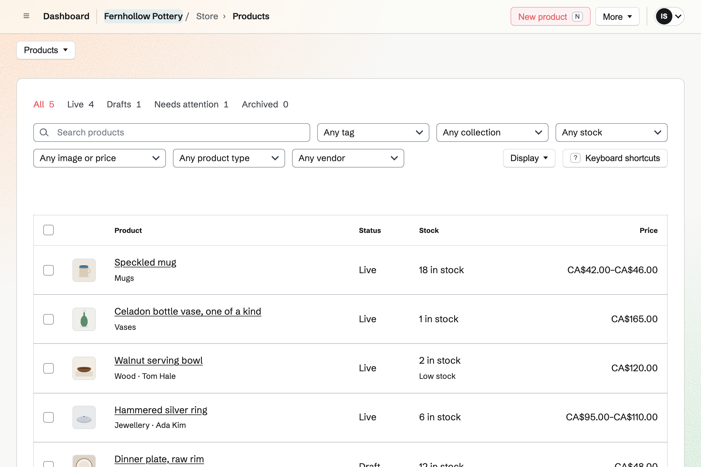Screen dimensions: 701x467
Task: Expand the account menu chevron
Action: pos(678,16)
